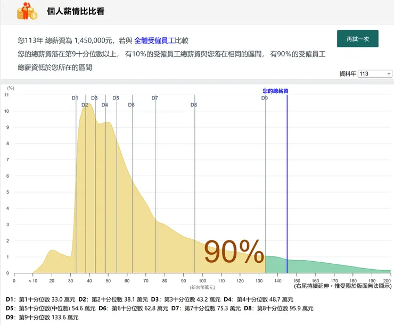Click legend text 第7十分位數 75.3 萬元
Viewport: 394px width, 325px height.
tap(212, 309)
